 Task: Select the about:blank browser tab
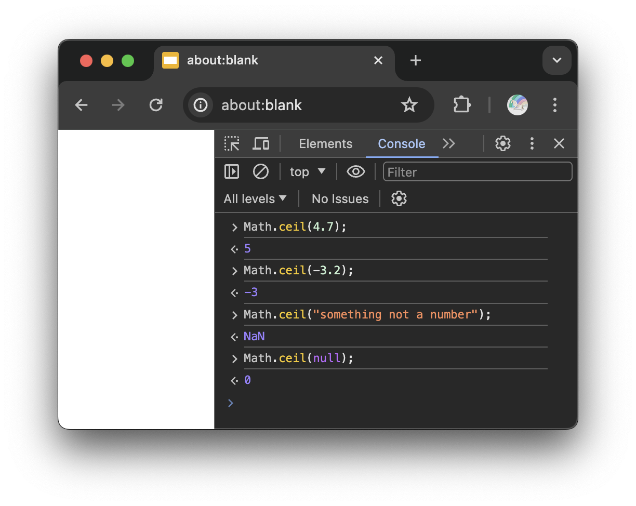point(274,61)
